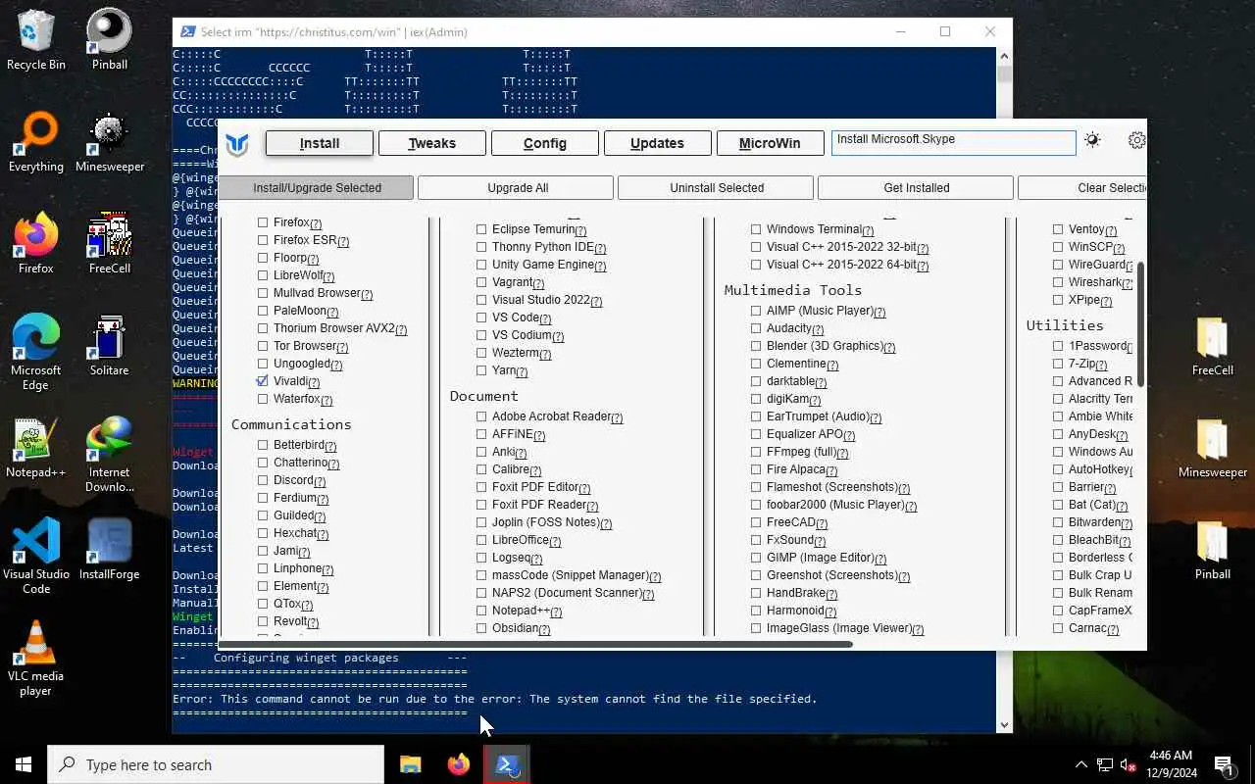The width and height of the screenshot is (1255, 784).
Task: Open the info link (?) beside Visual Studio 2022
Action: pyautogui.click(x=596, y=301)
